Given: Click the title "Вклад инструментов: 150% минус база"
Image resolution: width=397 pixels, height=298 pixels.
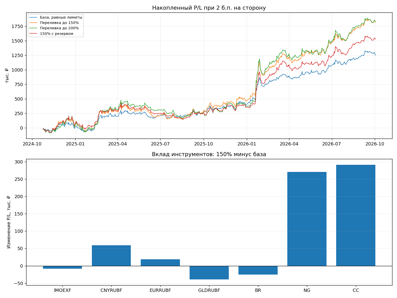Looking at the screenshot, I should 209,154.
